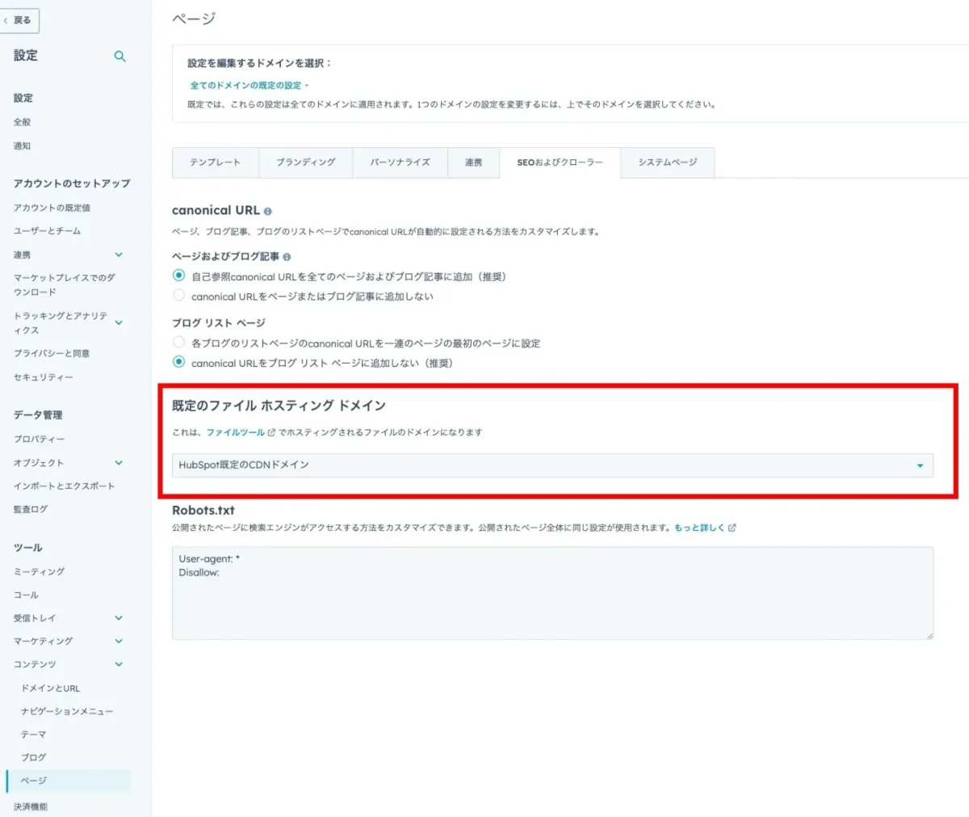Switch to the テンプレート tab
969x817 pixels.
pos(214,162)
